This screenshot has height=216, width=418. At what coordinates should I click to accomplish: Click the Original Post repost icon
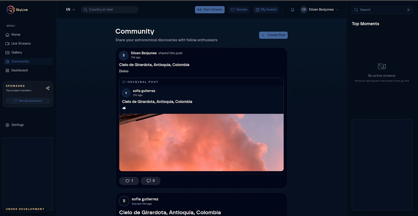[x=124, y=82]
